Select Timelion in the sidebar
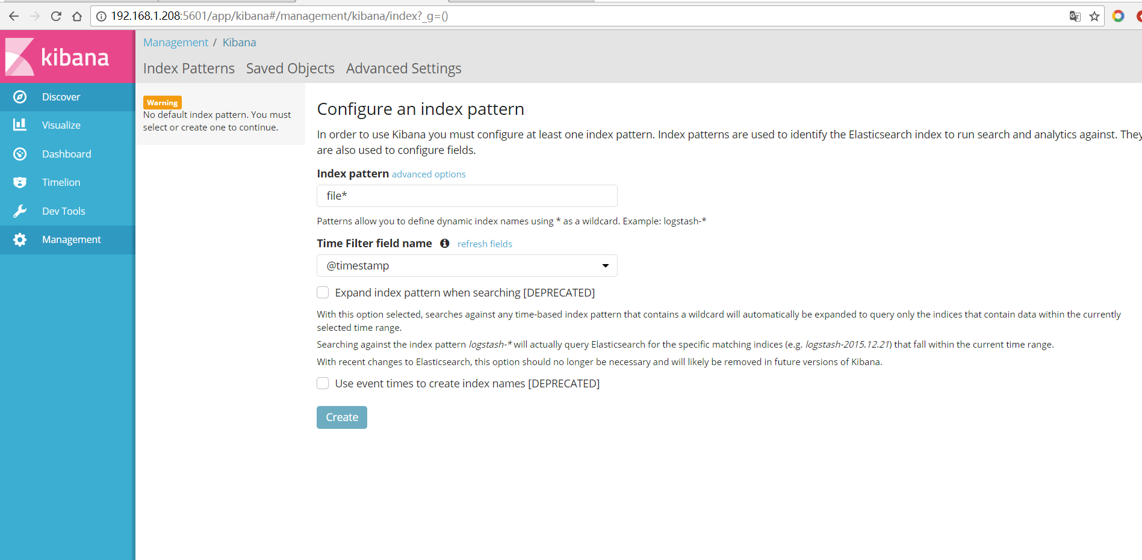This screenshot has width=1142, height=560. (67, 182)
